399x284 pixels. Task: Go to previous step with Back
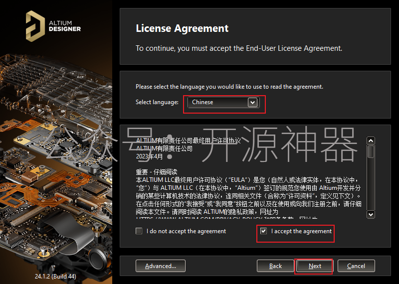pyautogui.click(x=275, y=266)
